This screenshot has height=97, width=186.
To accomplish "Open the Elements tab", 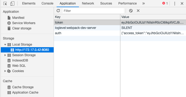I will tap(29, 3).
